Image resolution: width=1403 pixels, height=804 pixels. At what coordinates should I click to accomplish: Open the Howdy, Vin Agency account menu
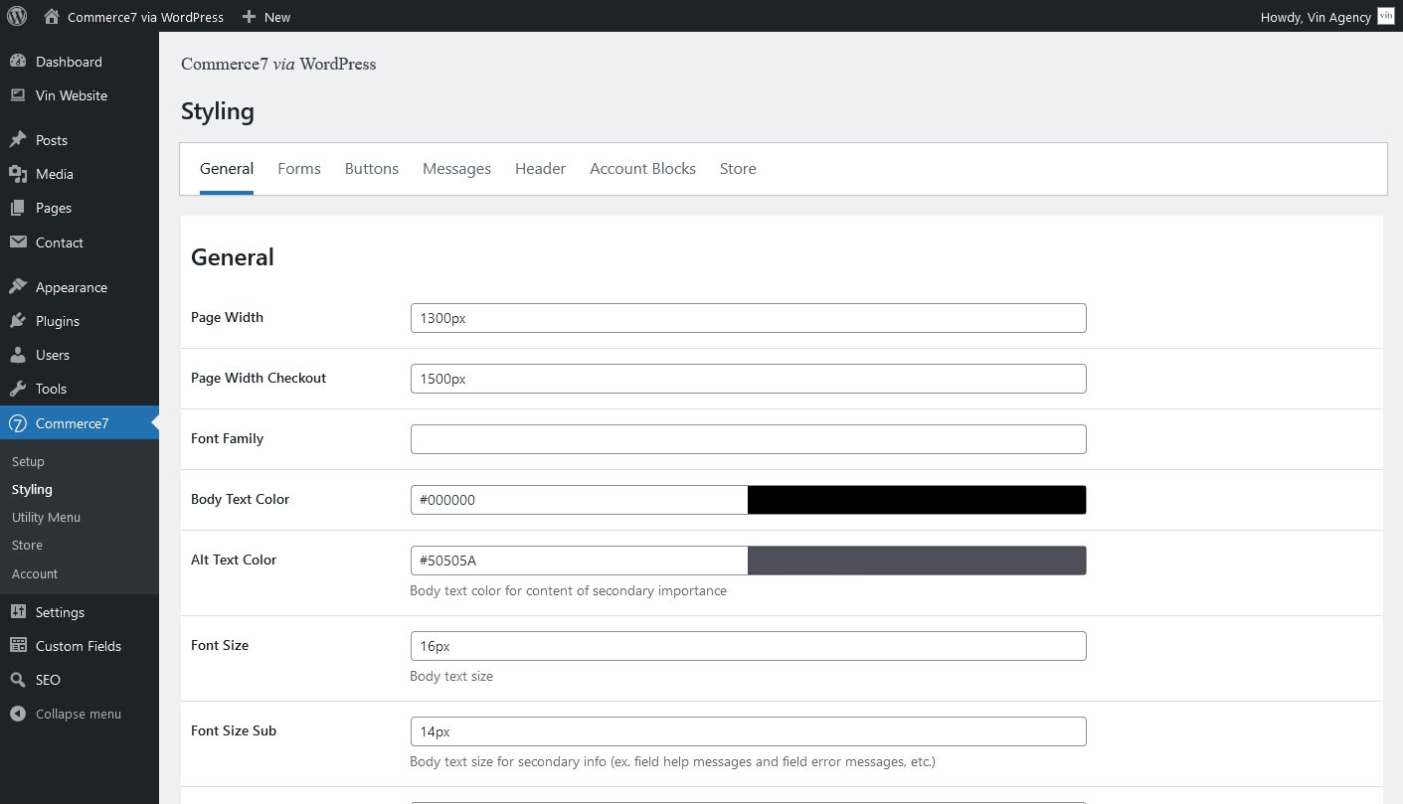pyautogui.click(x=1315, y=17)
